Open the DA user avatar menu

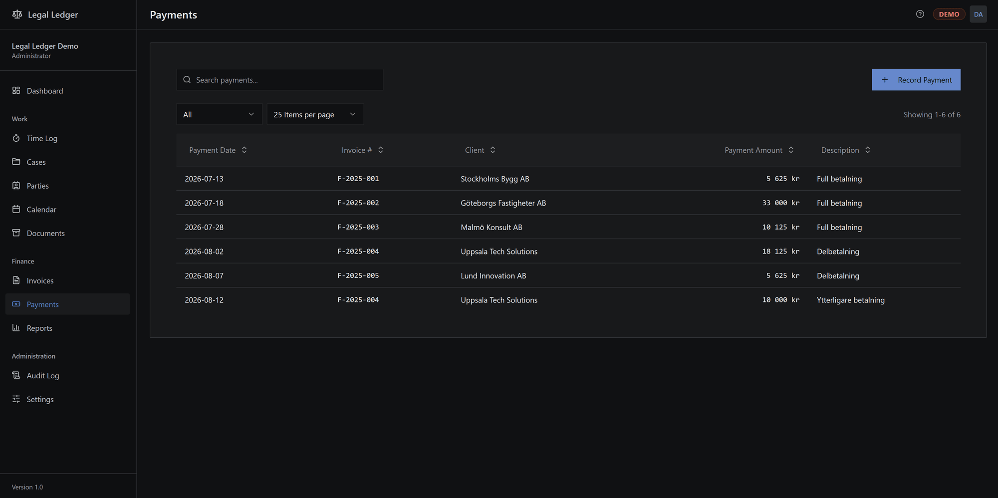pyautogui.click(x=978, y=14)
